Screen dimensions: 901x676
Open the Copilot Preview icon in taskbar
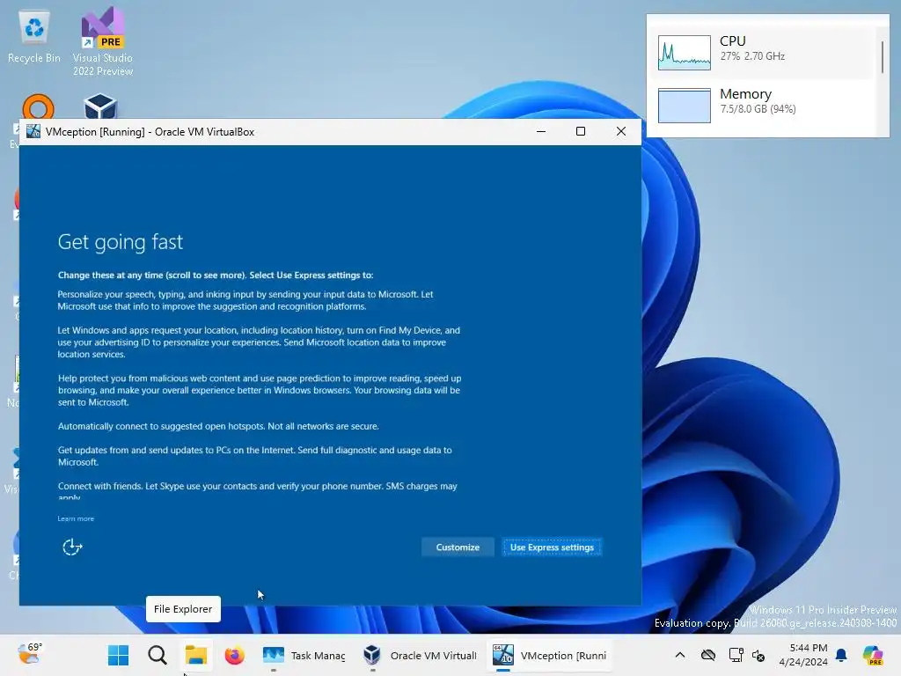coord(872,655)
